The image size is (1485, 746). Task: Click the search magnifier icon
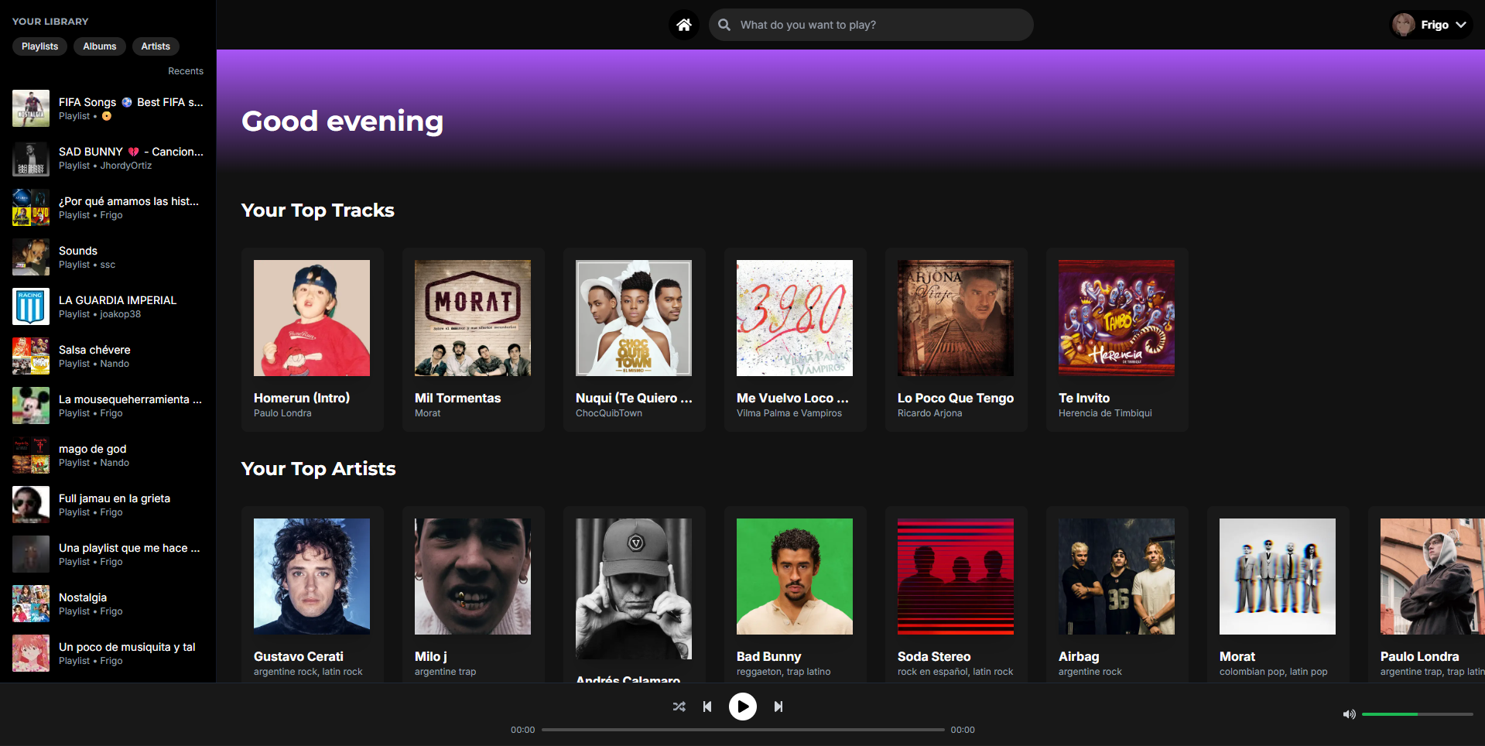pyautogui.click(x=724, y=25)
